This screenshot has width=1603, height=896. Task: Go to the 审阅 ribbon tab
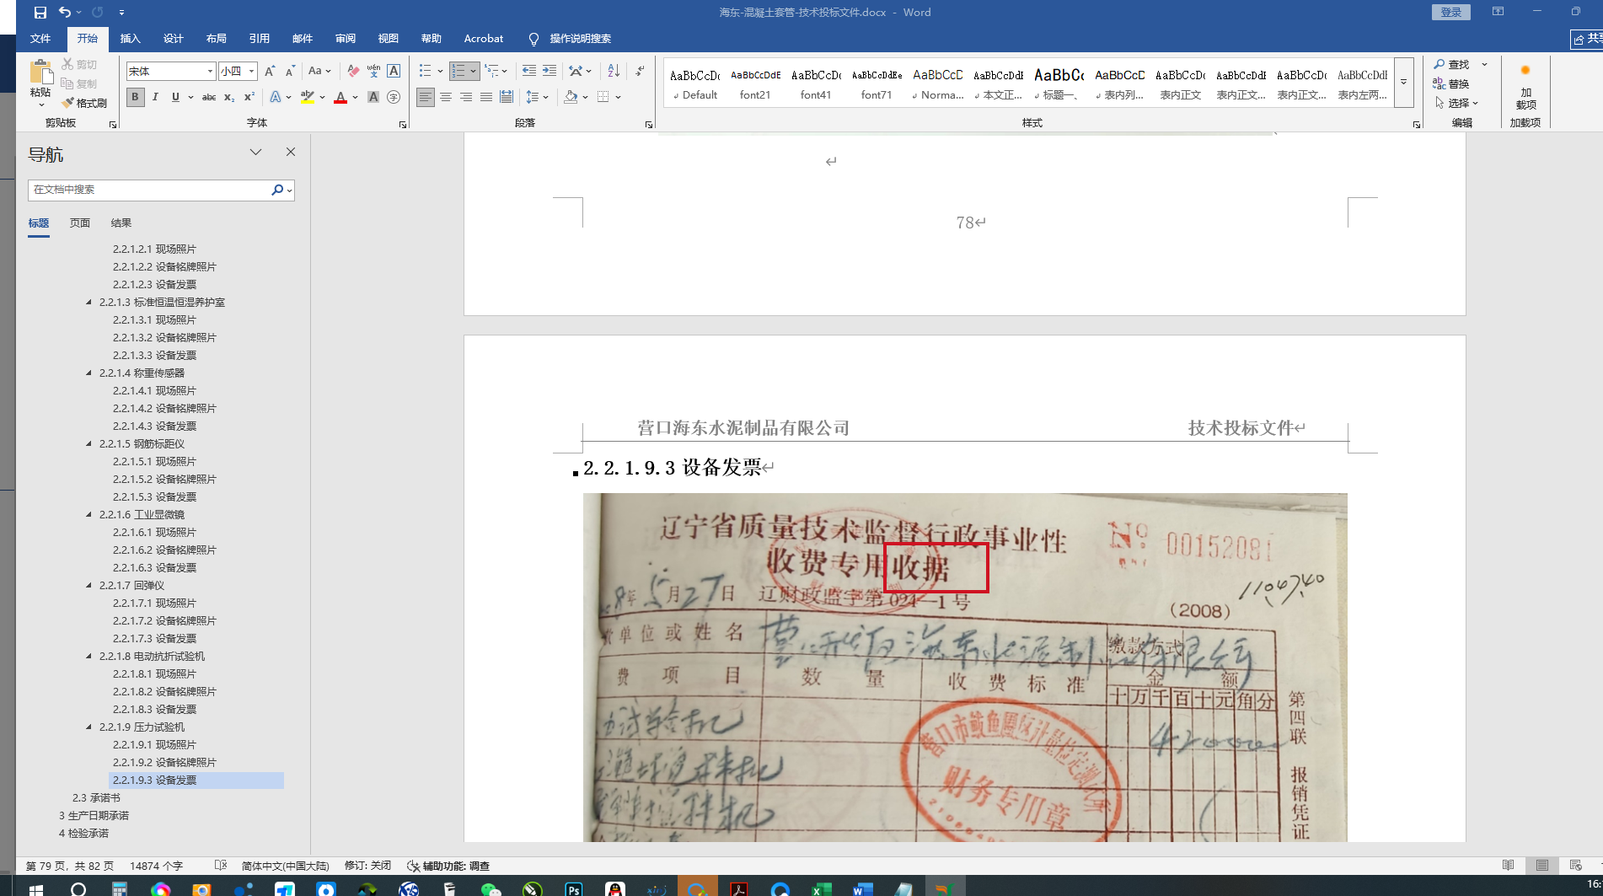tap(345, 39)
